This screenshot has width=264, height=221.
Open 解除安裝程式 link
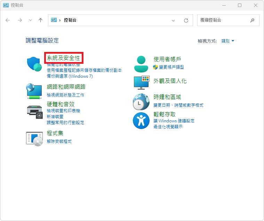point(59,141)
